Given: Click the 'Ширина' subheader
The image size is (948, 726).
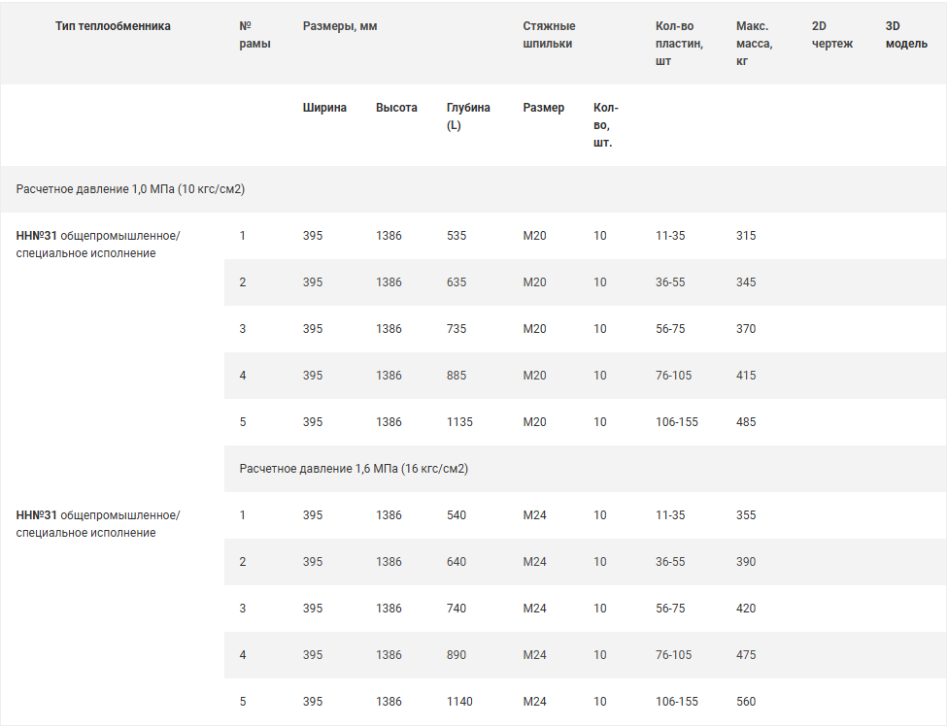Looking at the screenshot, I should (324, 108).
